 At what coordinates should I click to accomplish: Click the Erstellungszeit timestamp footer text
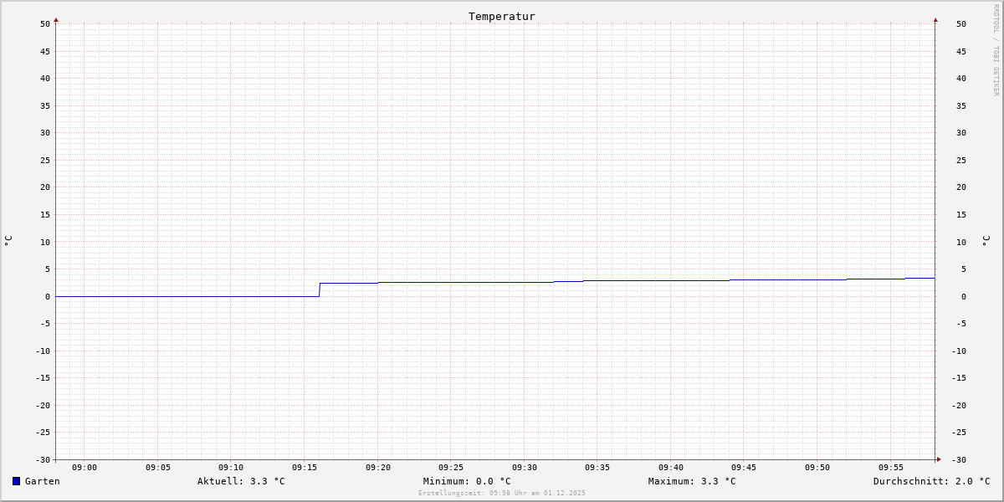tap(502, 494)
